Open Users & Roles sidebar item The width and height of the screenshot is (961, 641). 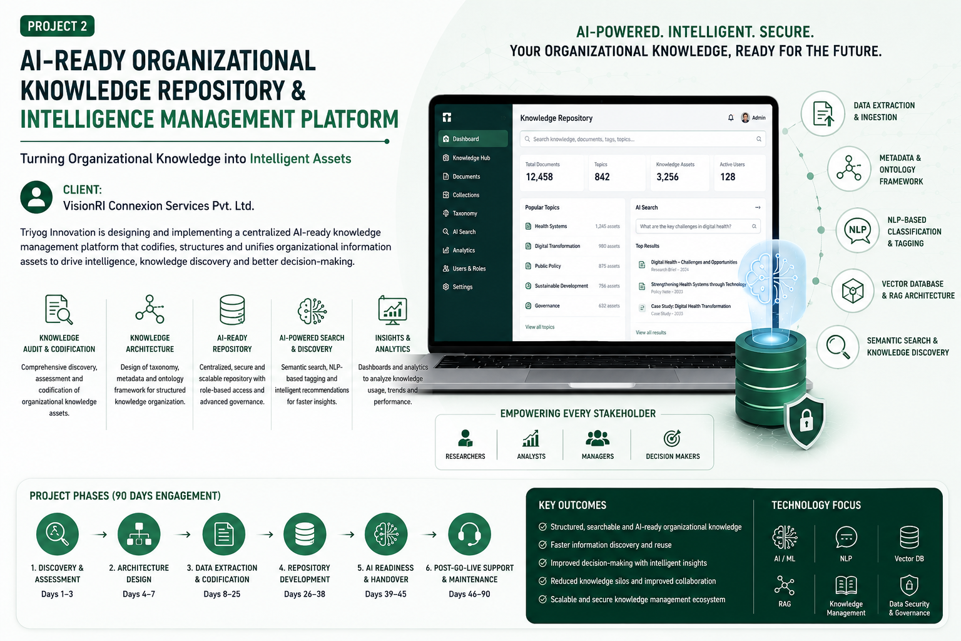[464, 269]
